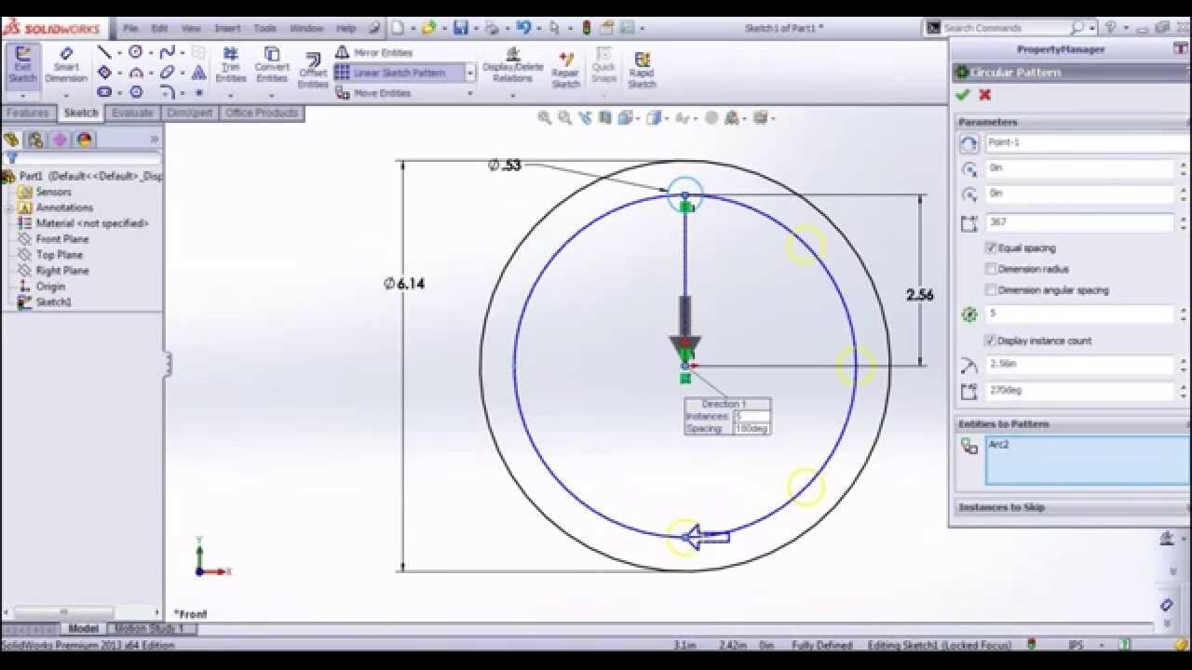Select Origin in the design tree

coord(50,287)
